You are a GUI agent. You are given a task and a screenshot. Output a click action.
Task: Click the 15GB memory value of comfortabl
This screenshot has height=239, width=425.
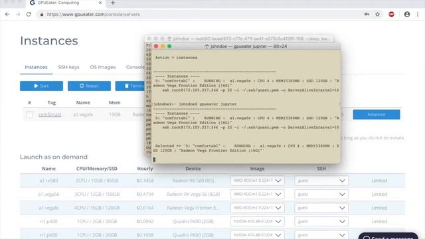[115, 115]
